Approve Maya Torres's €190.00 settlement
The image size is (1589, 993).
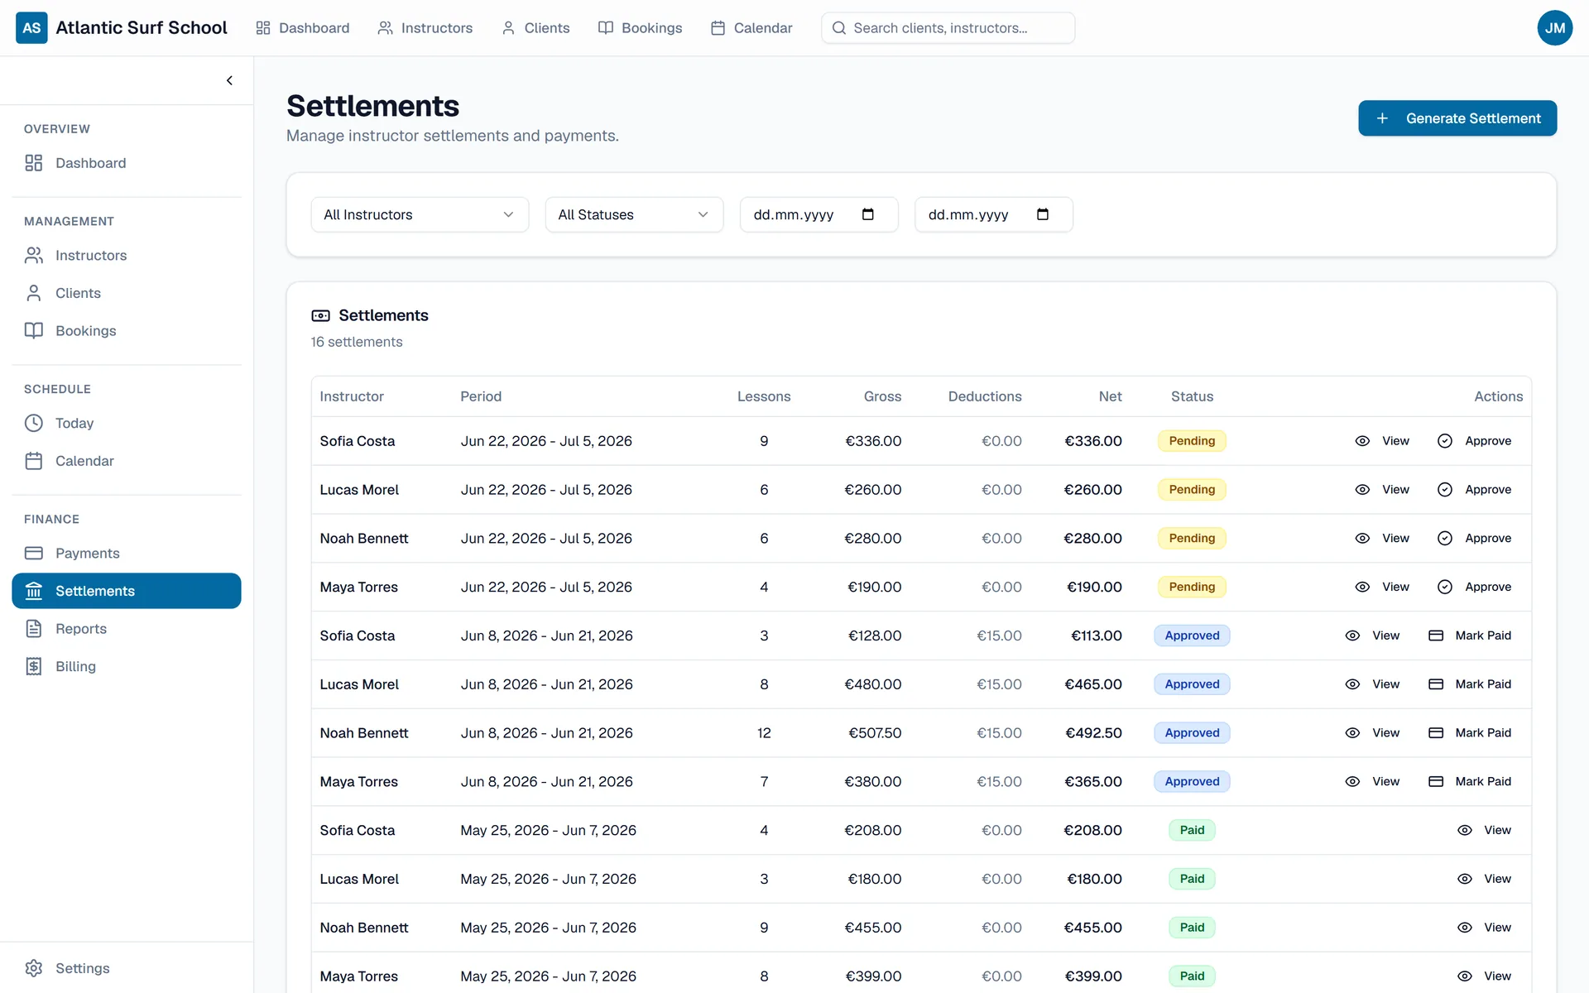[1474, 587]
